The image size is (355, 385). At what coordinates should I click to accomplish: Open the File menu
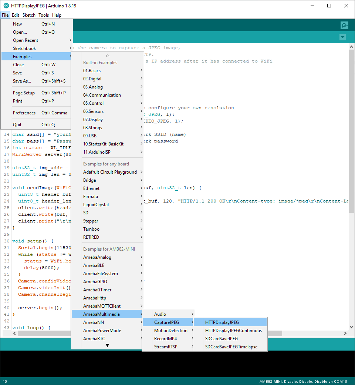tap(5, 15)
